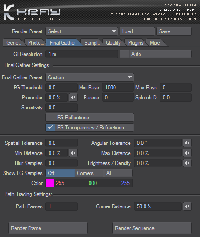
Task: Disable FG Transparency / Refractions checkbox
Action: 50,128
